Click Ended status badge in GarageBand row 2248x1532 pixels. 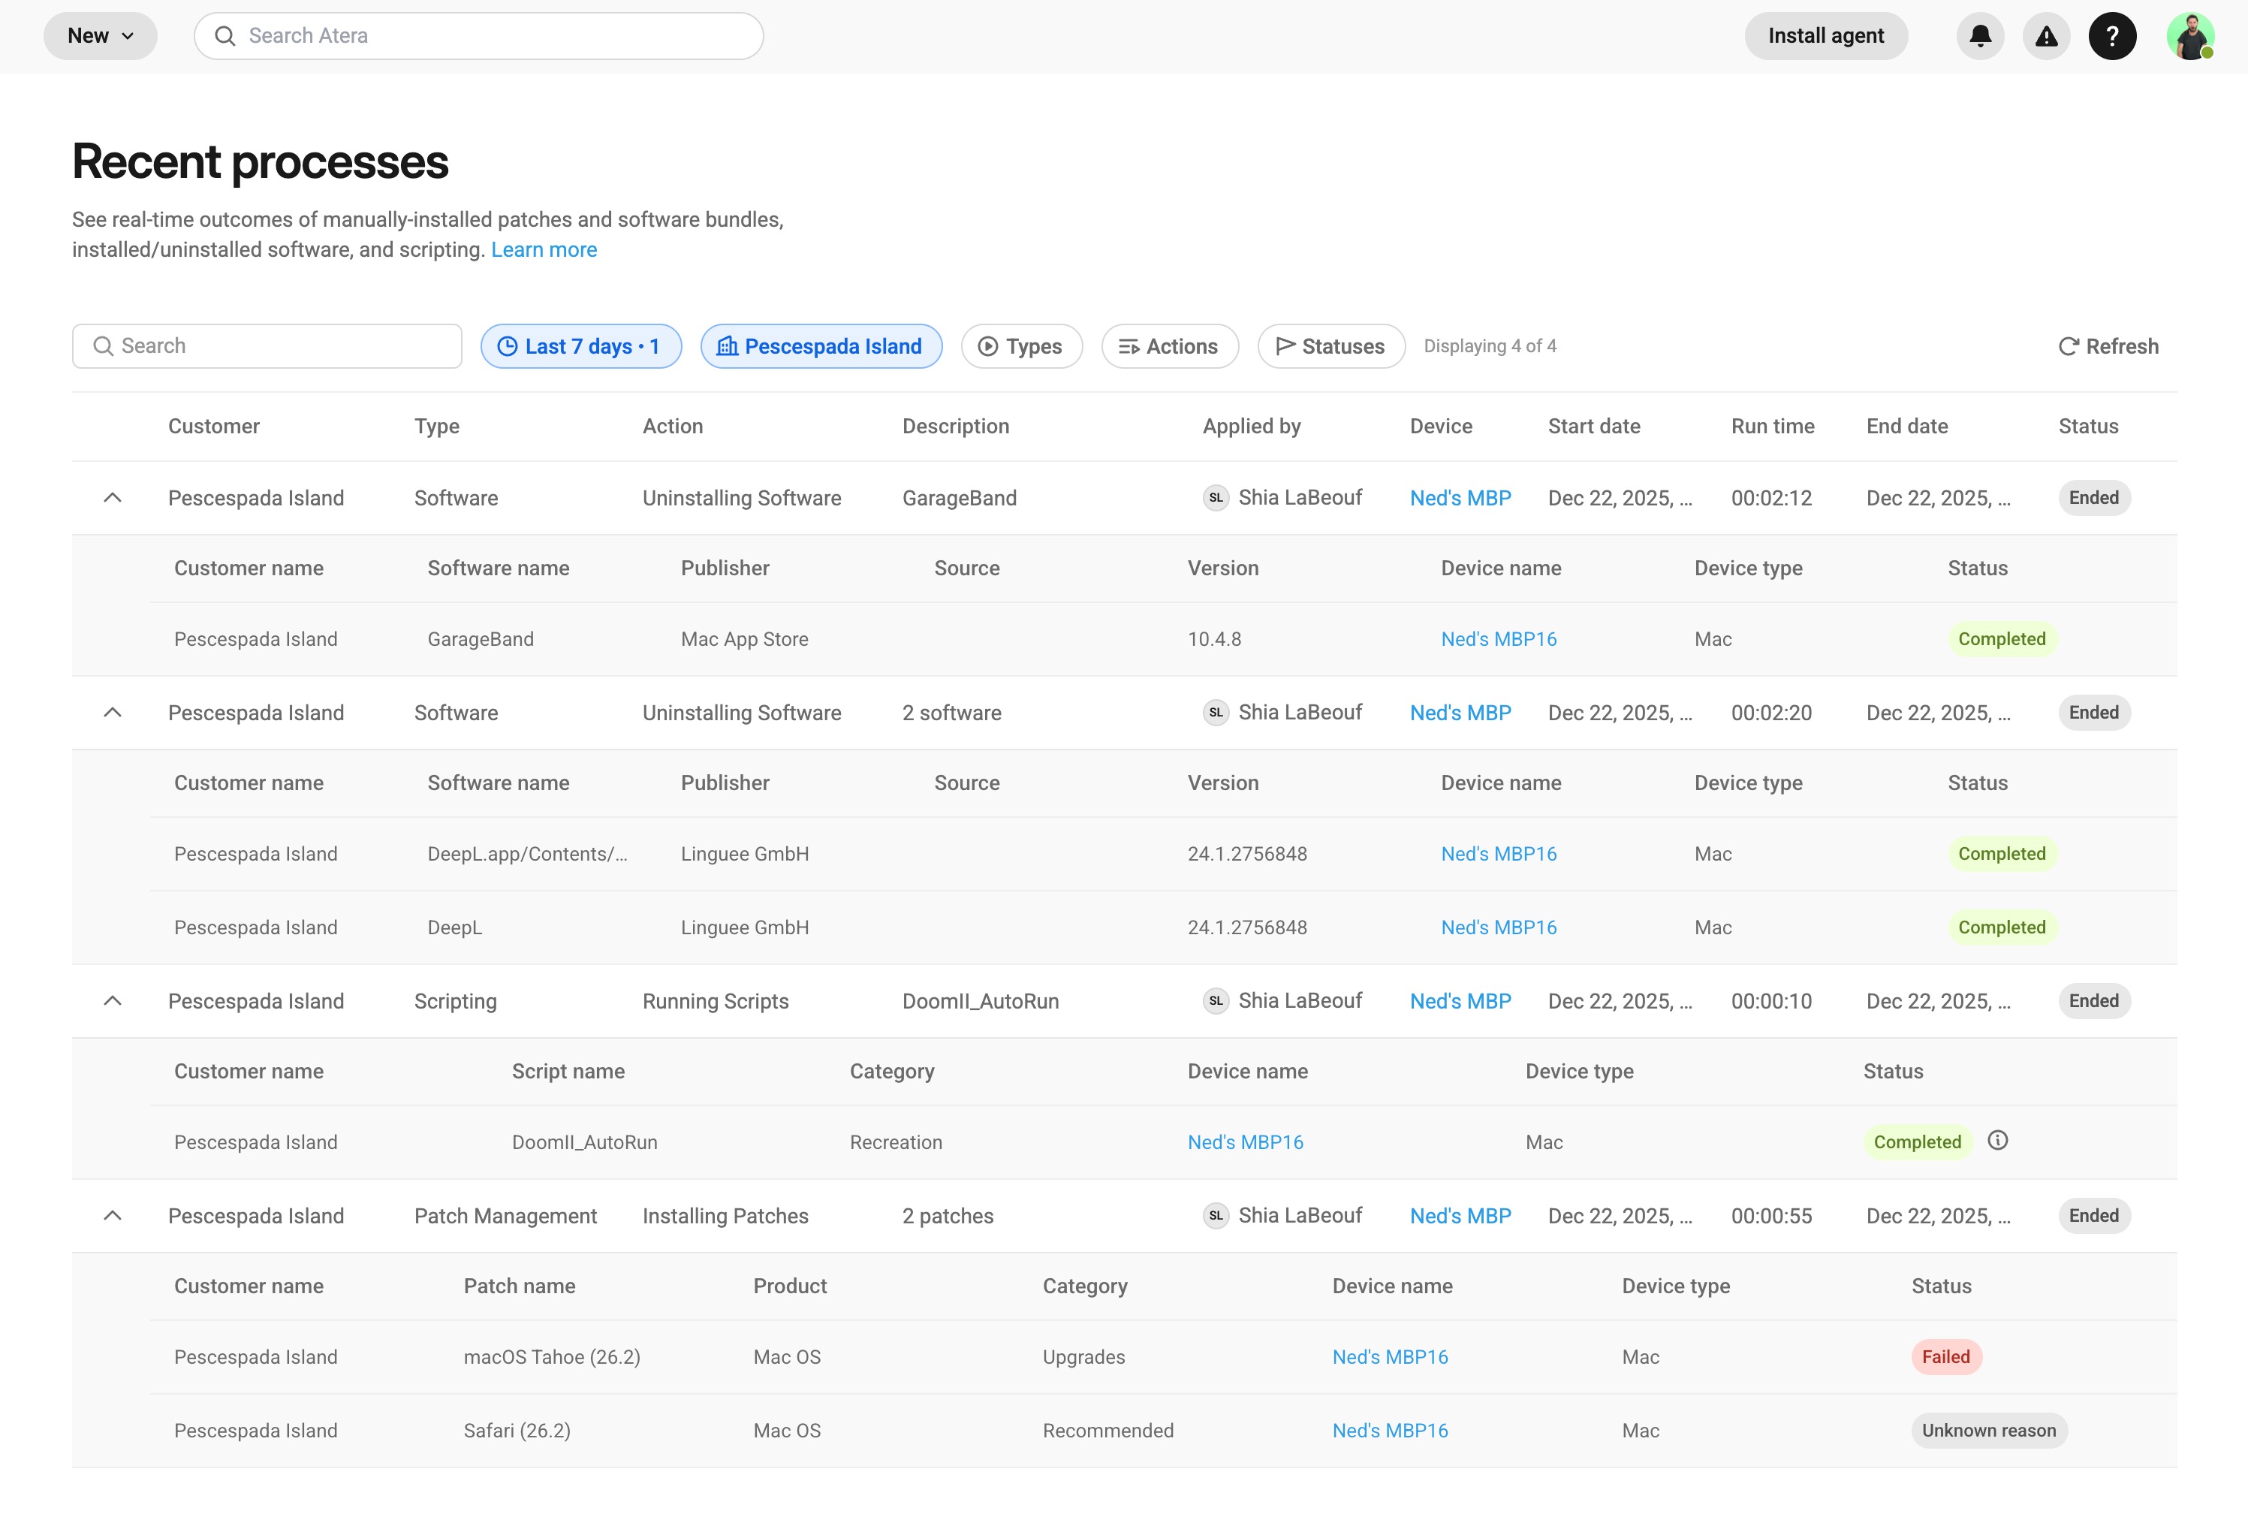point(2094,497)
